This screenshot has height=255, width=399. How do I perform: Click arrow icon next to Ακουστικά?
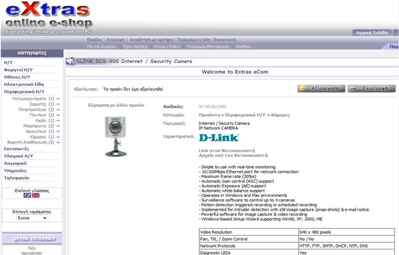point(58,132)
